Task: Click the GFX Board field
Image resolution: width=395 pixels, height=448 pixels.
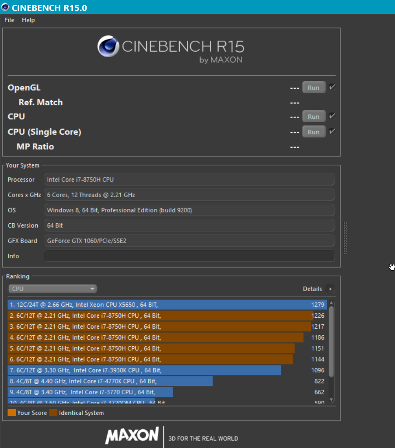Action: pyautogui.click(x=189, y=240)
